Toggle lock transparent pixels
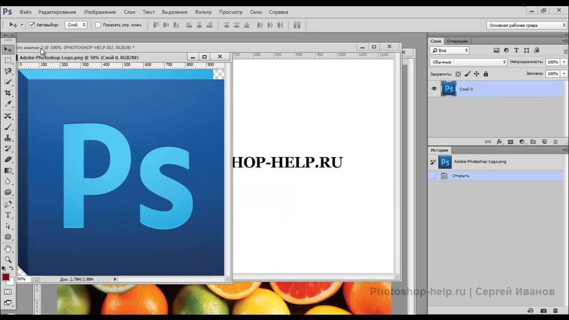The height and width of the screenshot is (320, 569). [458, 74]
